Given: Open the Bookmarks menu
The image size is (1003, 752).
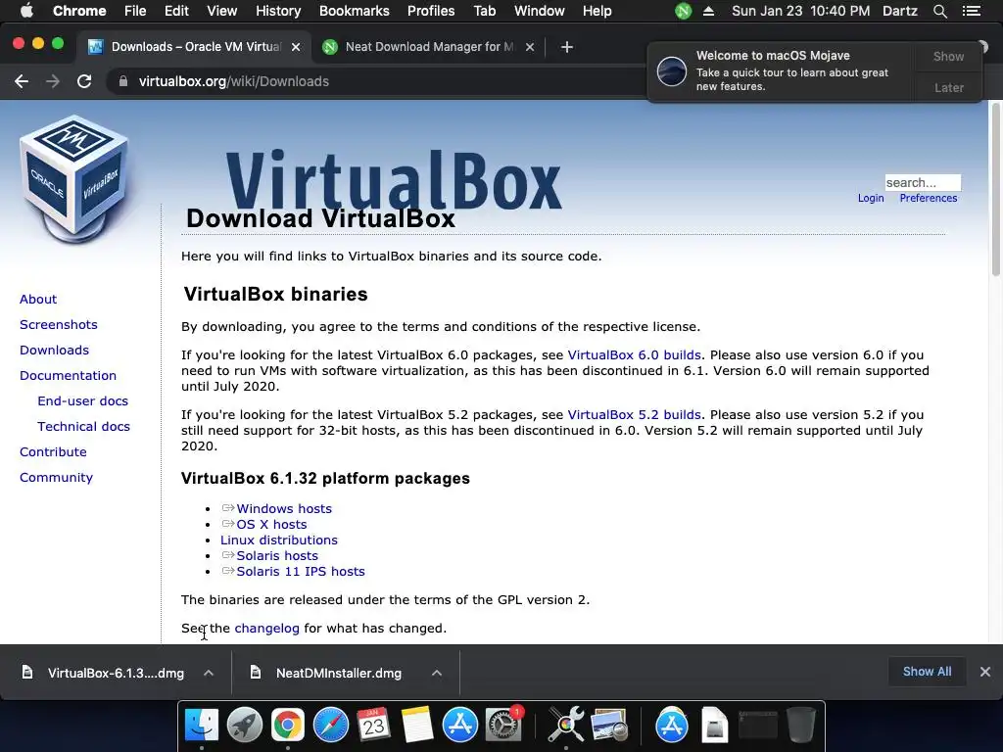Looking at the screenshot, I should pyautogui.click(x=355, y=11).
